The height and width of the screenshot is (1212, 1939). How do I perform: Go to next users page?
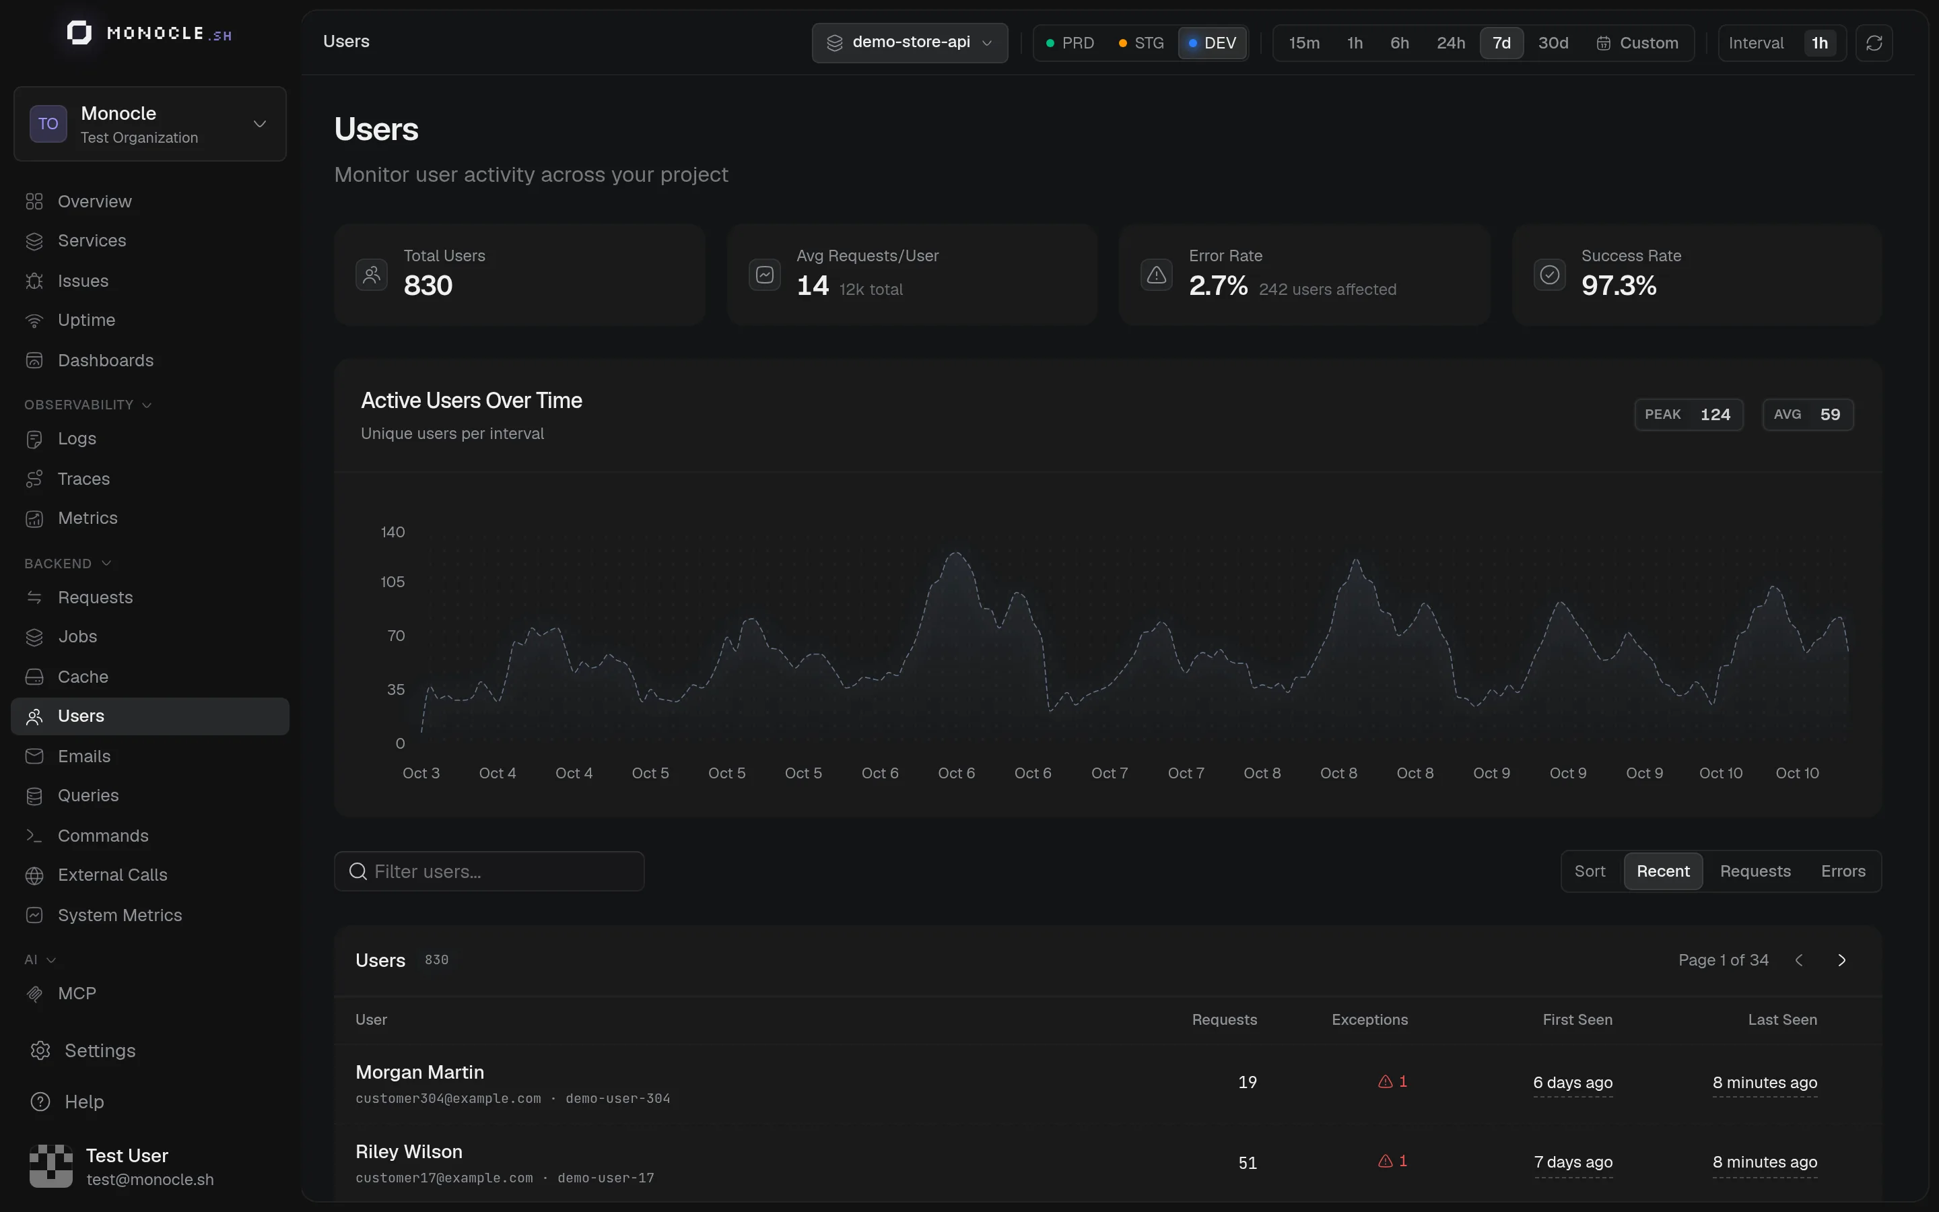pos(1841,960)
